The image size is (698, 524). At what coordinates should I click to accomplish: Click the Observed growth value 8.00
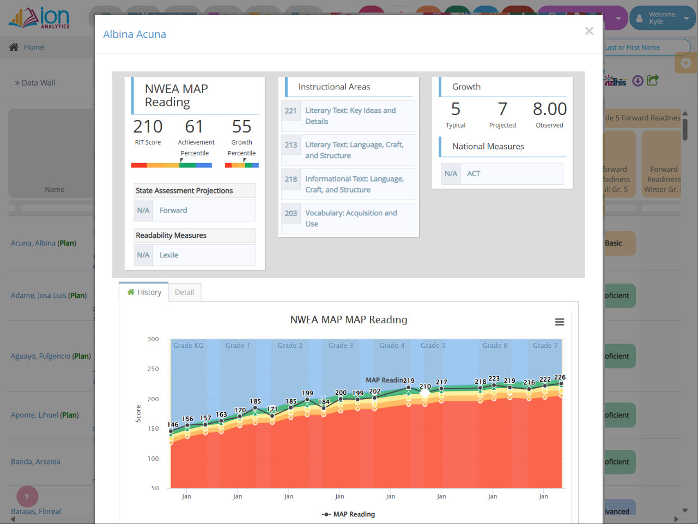[x=550, y=109]
